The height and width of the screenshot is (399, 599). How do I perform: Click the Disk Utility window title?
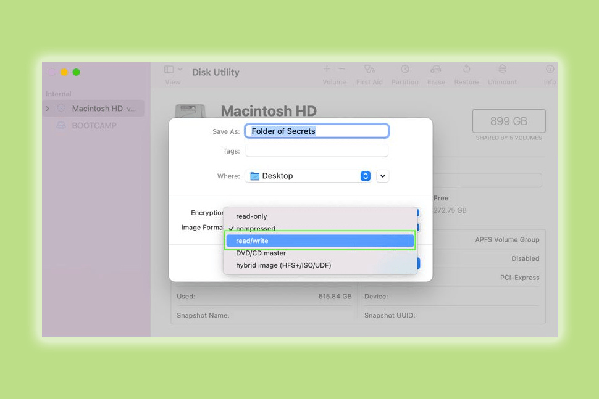click(216, 72)
